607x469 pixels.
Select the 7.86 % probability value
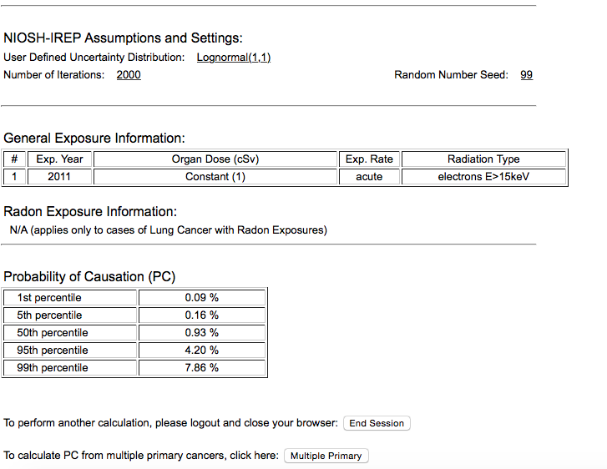coord(201,368)
